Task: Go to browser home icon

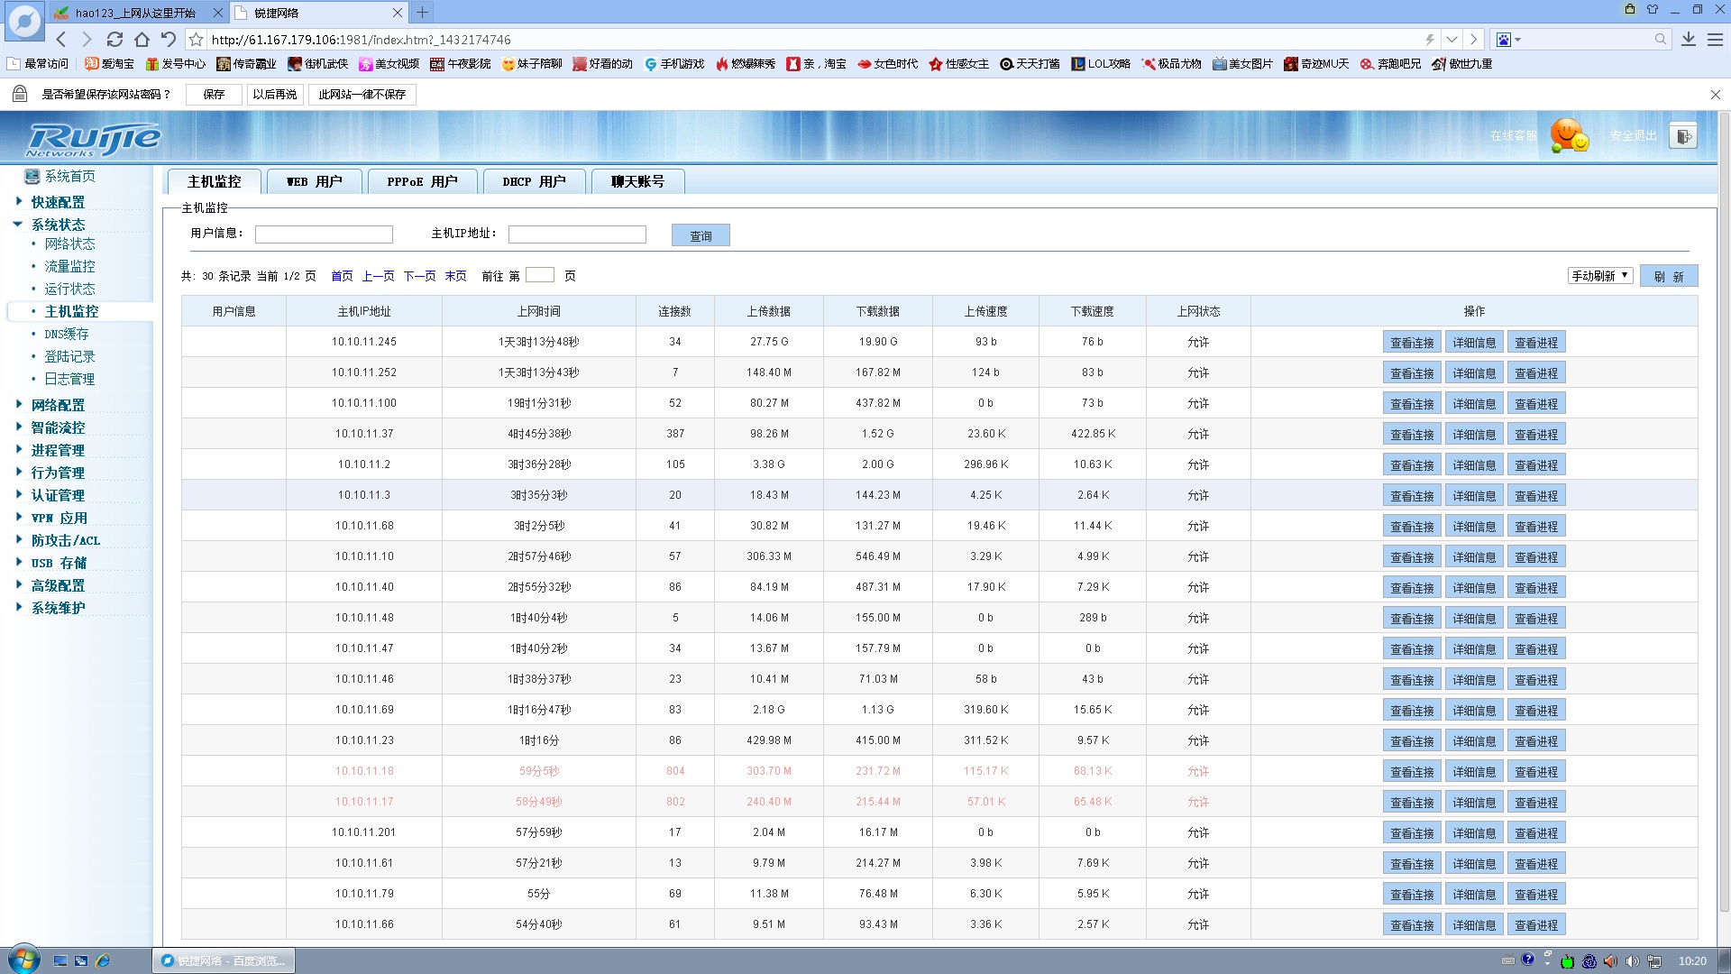Action: pyautogui.click(x=142, y=40)
